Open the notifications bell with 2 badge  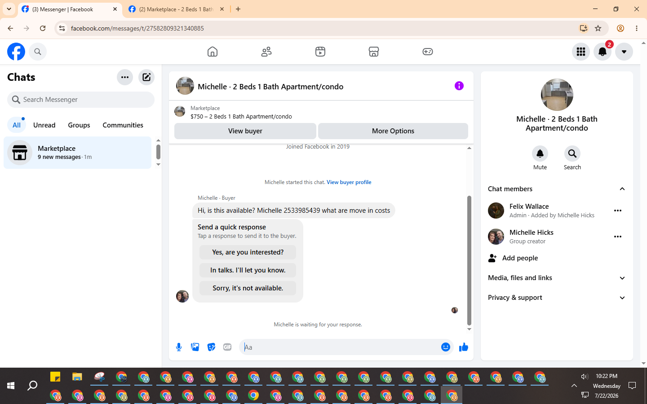point(603,52)
